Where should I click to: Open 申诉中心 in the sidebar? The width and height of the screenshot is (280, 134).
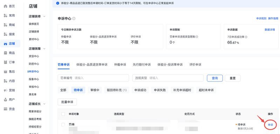34,72
